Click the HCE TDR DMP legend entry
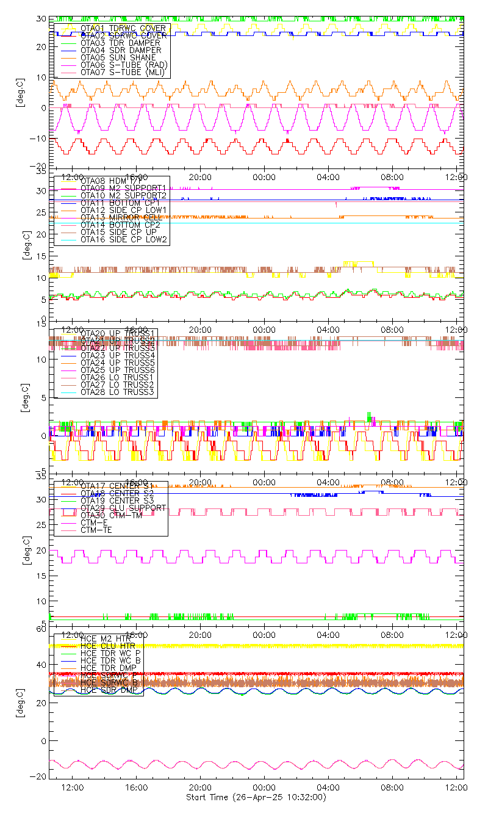 pyautogui.click(x=108, y=668)
